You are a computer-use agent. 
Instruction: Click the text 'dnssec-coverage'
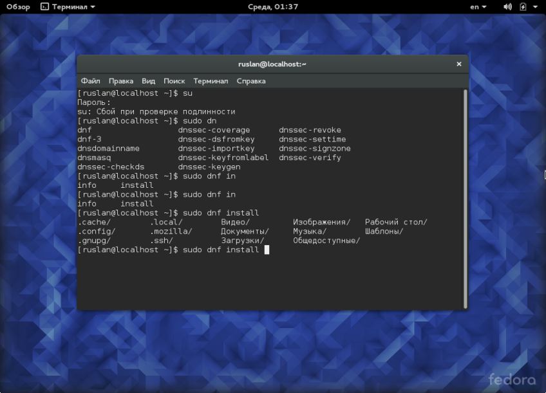(x=214, y=130)
